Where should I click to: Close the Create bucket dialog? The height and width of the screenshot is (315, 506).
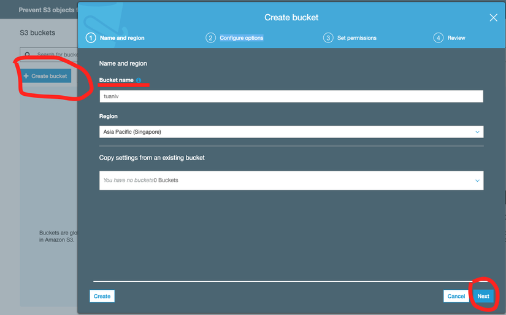[493, 17]
